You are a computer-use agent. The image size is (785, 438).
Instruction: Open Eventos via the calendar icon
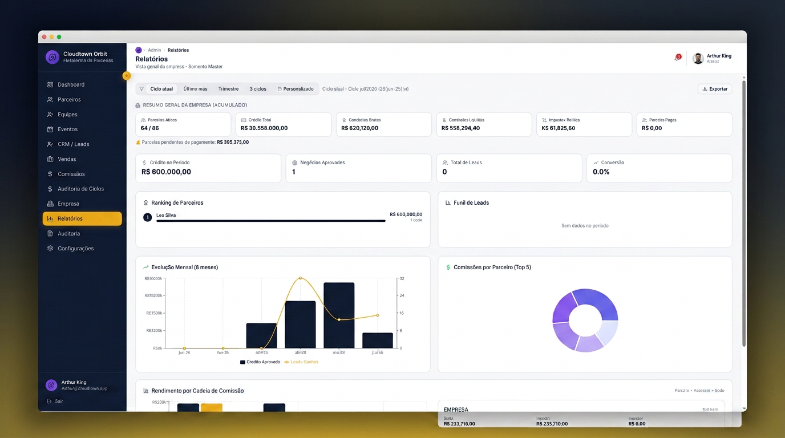(x=50, y=129)
